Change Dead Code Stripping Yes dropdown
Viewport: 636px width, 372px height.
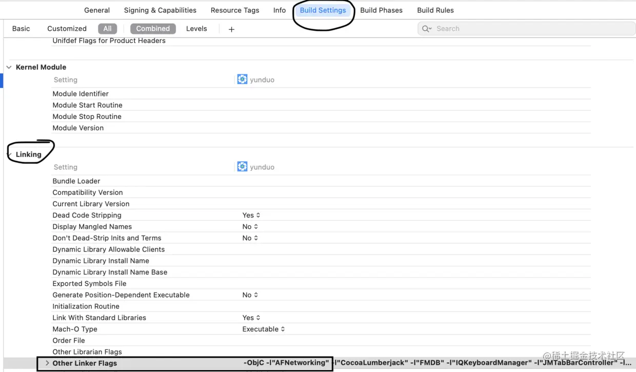click(x=251, y=216)
